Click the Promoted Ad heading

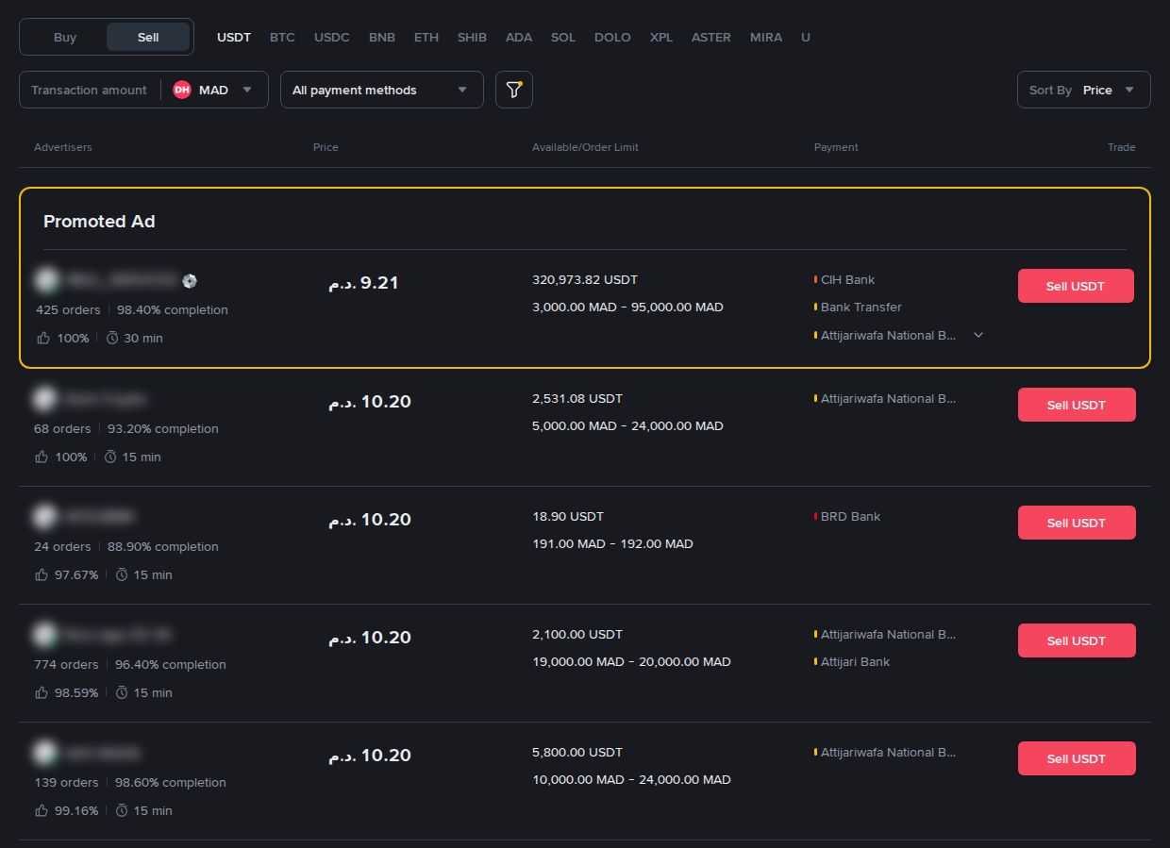tap(99, 222)
